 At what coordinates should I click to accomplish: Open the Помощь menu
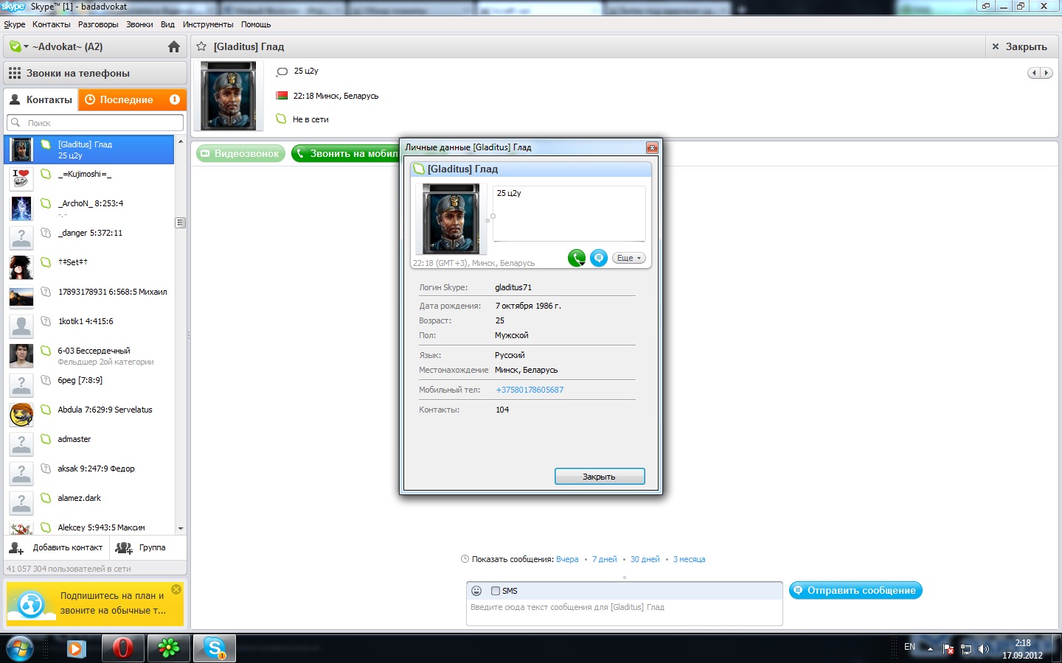(x=256, y=24)
